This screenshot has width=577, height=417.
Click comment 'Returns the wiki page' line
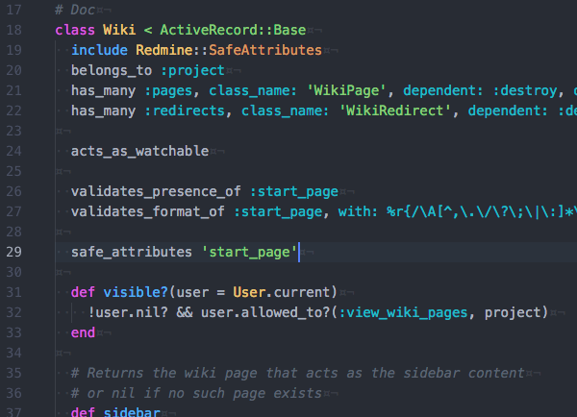(x=298, y=374)
